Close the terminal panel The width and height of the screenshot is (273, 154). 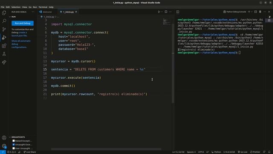pos(269,12)
